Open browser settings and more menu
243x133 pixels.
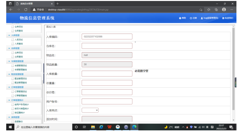coord(232,10)
